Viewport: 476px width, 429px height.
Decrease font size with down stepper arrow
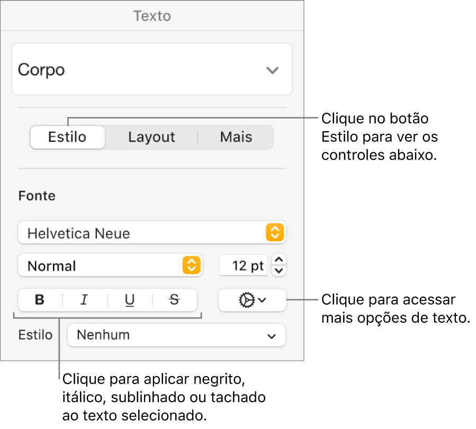pos(279,270)
